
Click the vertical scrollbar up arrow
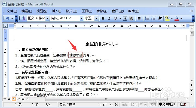click(x=192, y=28)
